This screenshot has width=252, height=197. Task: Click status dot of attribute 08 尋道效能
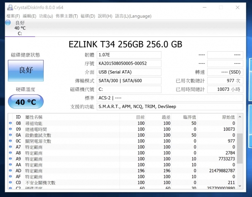pyautogui.click(x=10, y=123)
